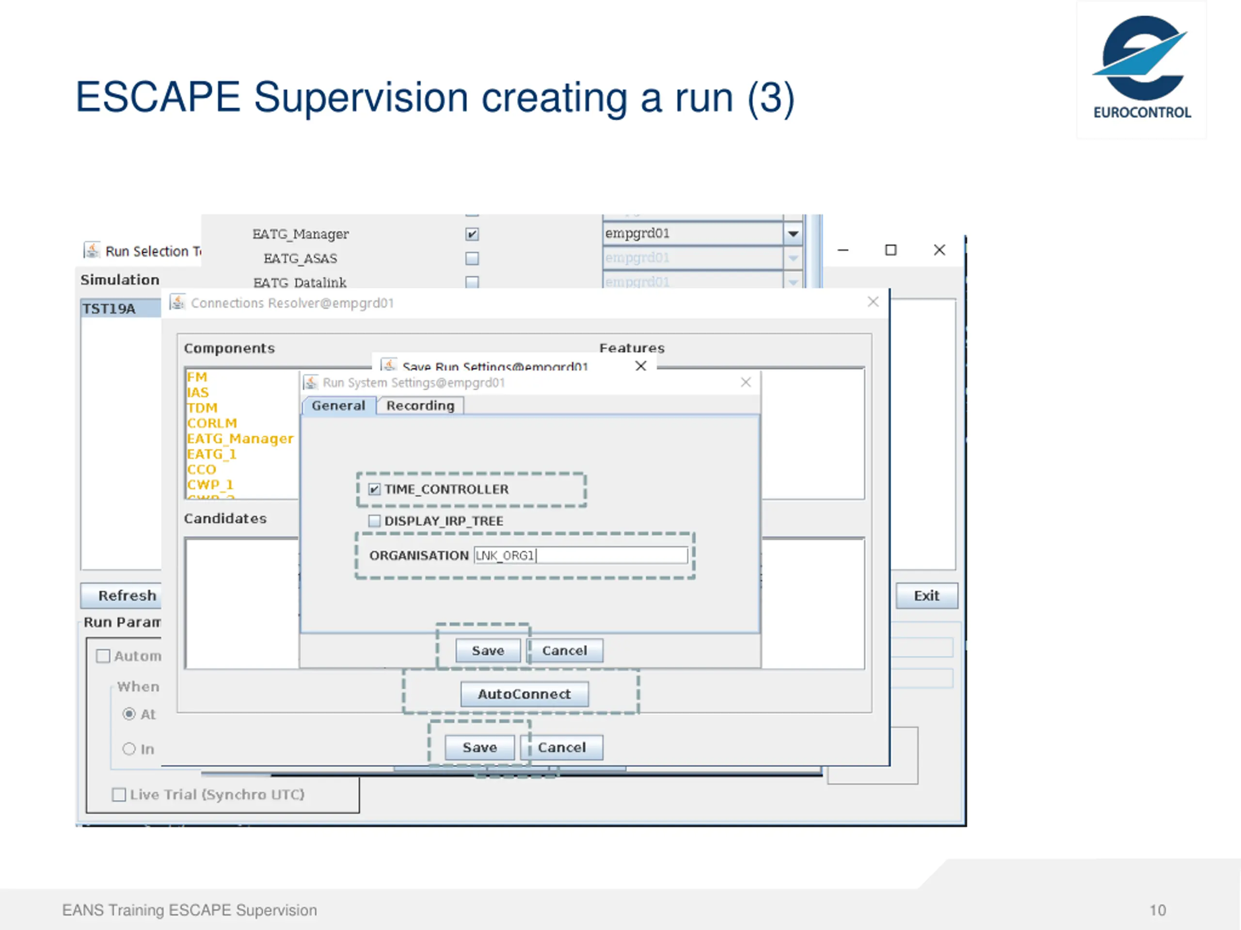Select TDM in the Components list
Screen dimensions: 1241x930
[x=202, y=407]
